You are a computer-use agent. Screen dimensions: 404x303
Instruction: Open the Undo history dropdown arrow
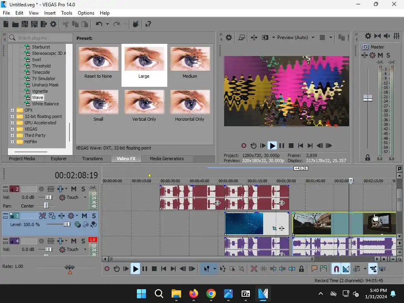(107, 24)
